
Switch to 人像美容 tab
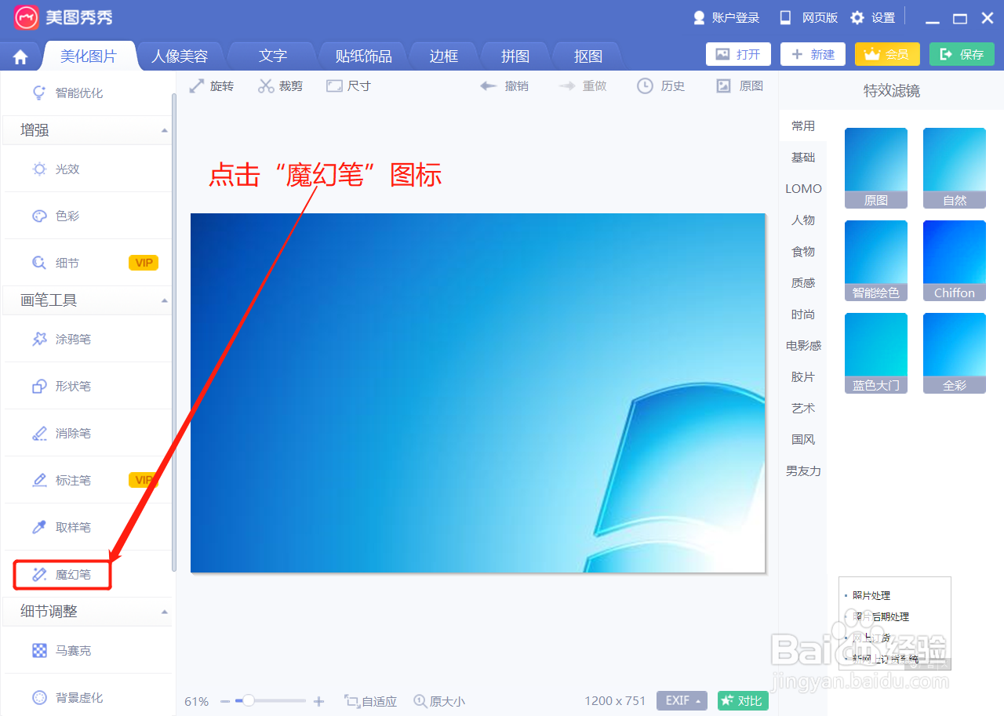[180, 56]
